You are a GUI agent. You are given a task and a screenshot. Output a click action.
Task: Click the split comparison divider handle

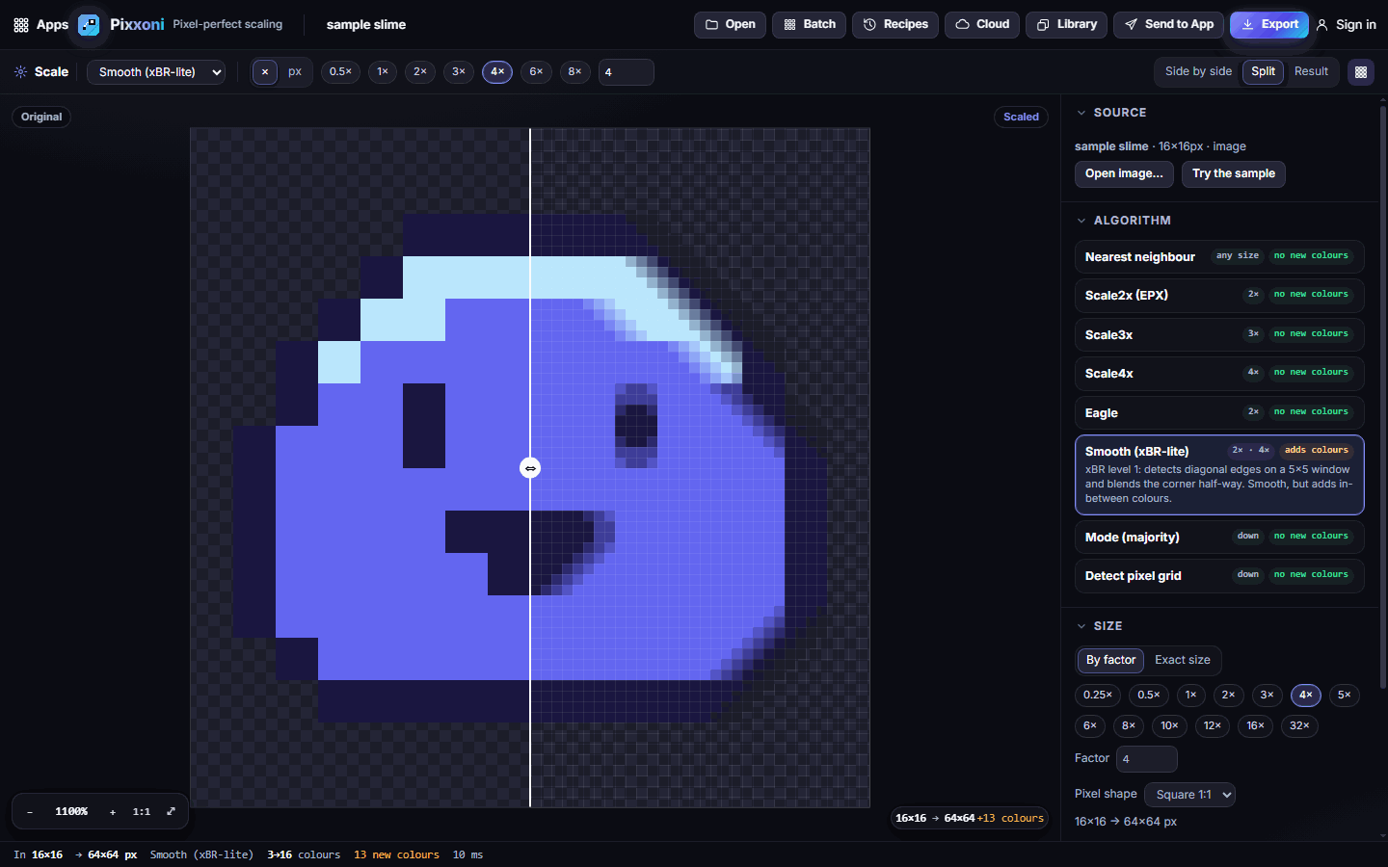coord(530,468)
